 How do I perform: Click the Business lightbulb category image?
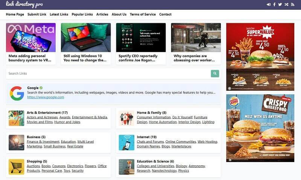pyautogui.click(x=16, y=142)
